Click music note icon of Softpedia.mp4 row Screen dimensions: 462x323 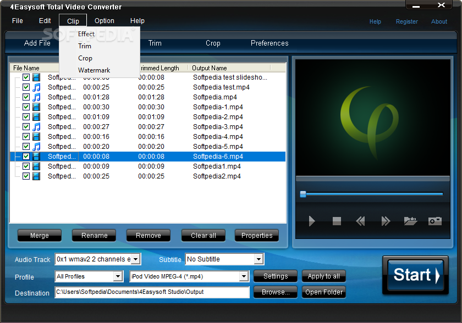coord(36,97)
